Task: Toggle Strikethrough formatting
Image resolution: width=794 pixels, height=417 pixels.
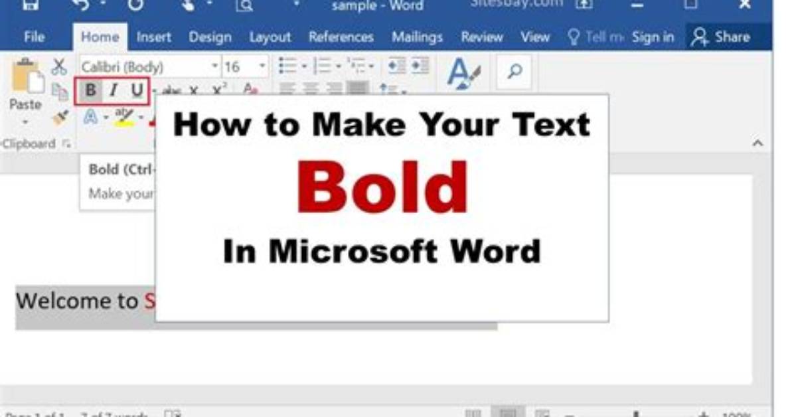Action: (172, 91)
